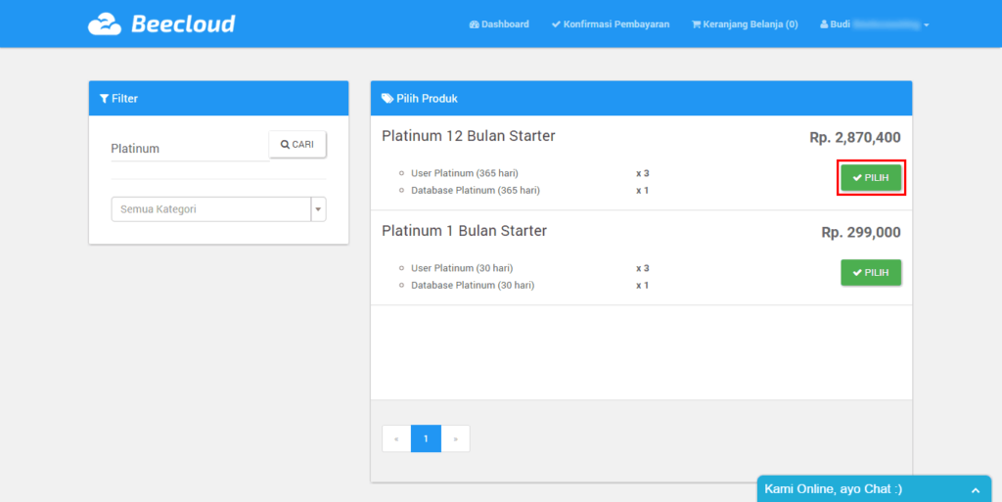
Task: Select the Platinum 12 Bulan Starter title
Action: [x=468, y=136]
